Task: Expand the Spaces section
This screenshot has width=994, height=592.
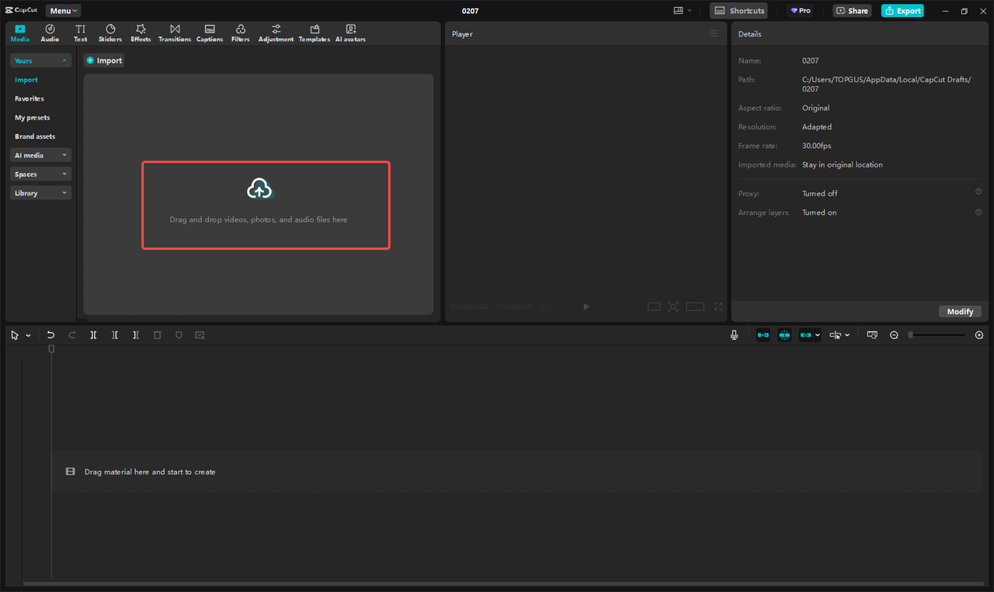Action: pyautogui.click(x=40, y=175)
